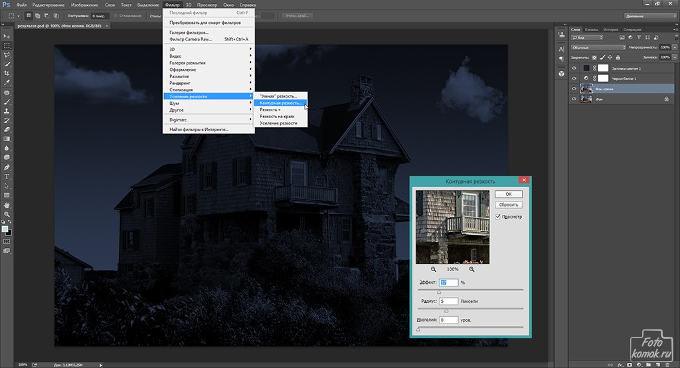The height and width of the screenshot is (368, 680).
Task: Open the 3D panel cube icon
Action: (x=562, y=74)
